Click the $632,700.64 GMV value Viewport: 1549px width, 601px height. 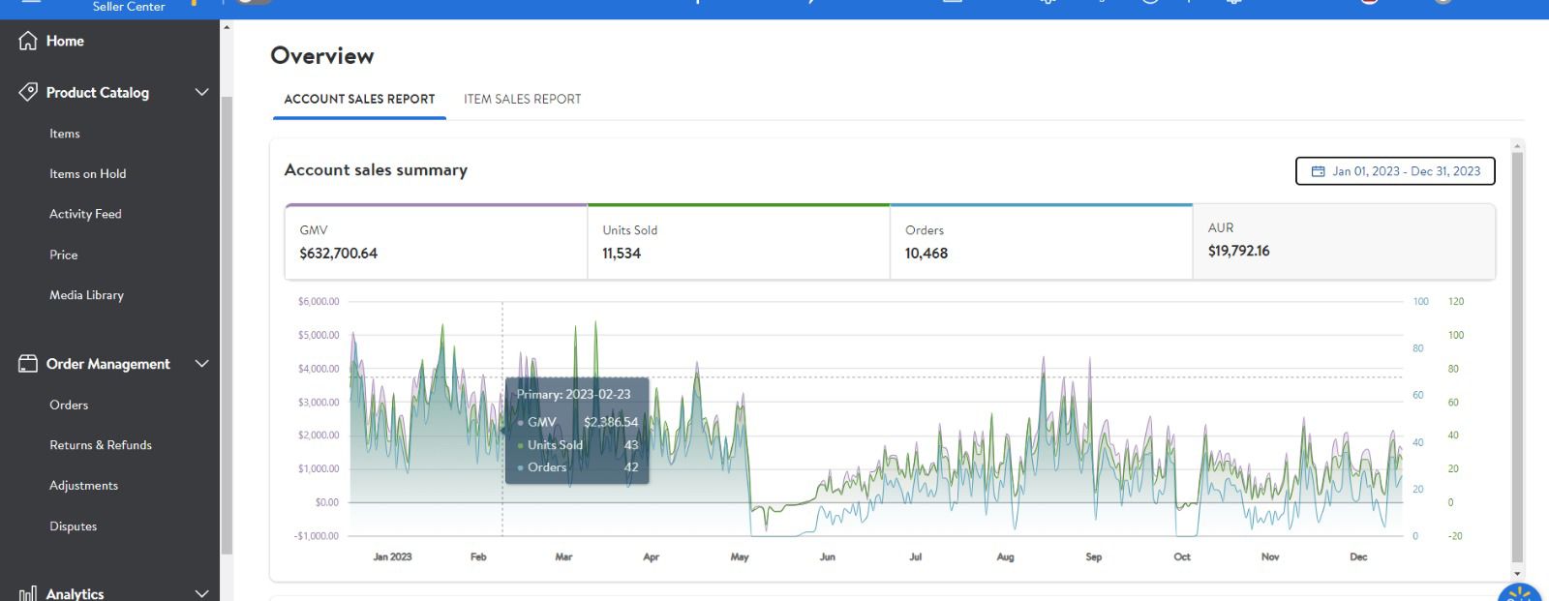(x=338, y=254)
